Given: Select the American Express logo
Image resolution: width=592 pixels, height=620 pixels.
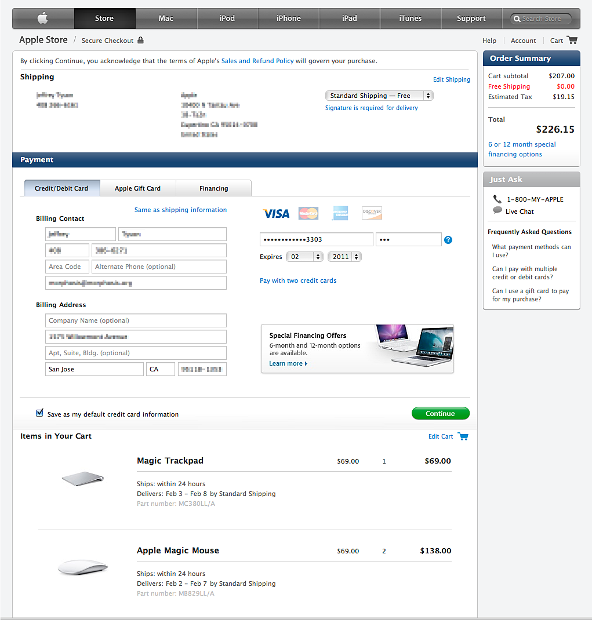Looking at the screenshot, I should (340, 213).
